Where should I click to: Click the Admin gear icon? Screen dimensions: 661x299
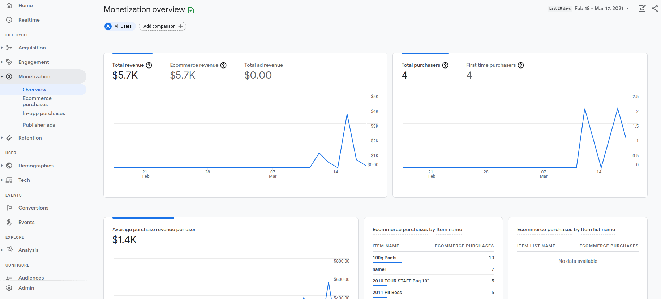coord(9,288)
